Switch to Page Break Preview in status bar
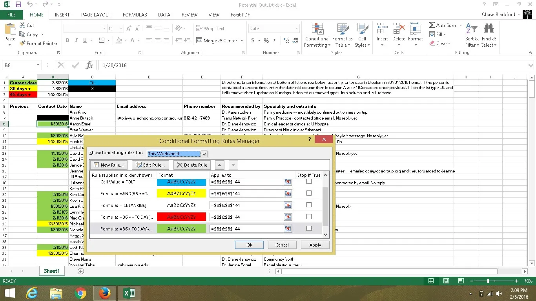This screenshot has height=301, width=536. pos(461,281)
